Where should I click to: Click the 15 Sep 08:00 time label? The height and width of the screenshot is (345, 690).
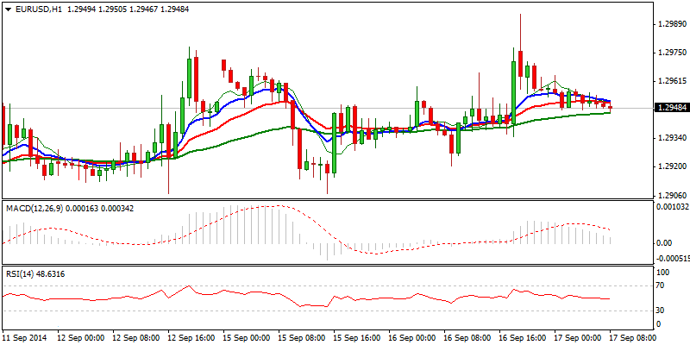(x=302, y=337)
